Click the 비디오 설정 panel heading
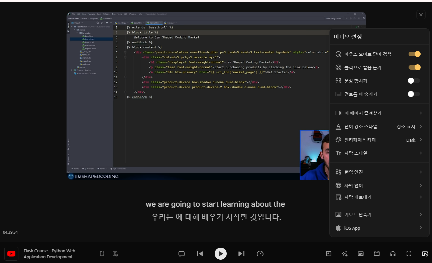This screenshot has height=263, width=432. (348, 37)
